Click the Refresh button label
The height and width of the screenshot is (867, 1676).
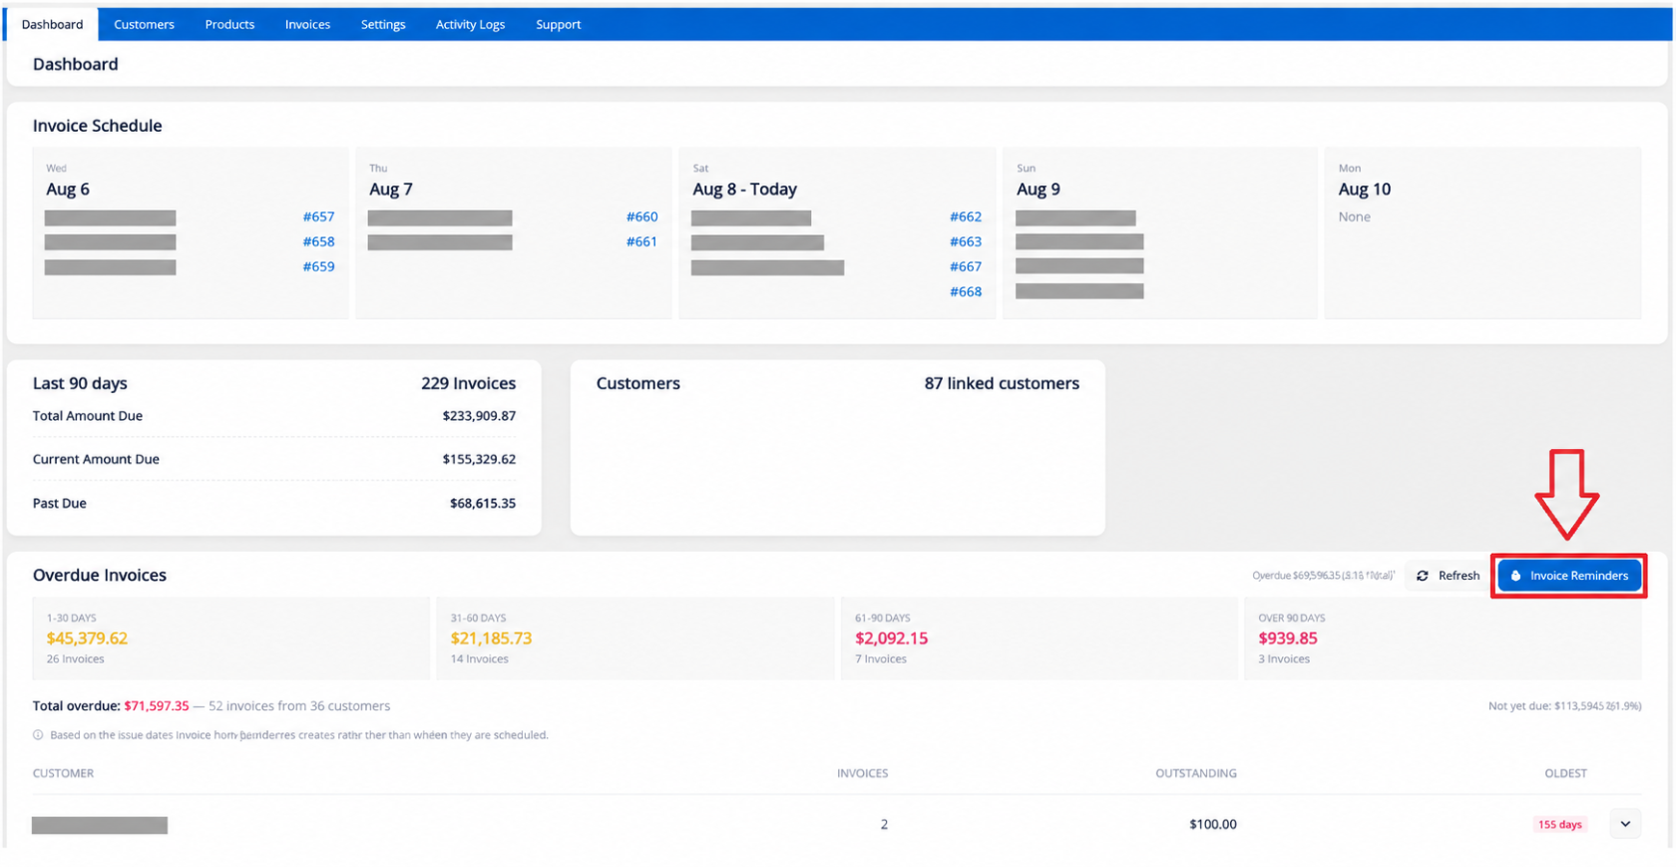point(1459,576)
